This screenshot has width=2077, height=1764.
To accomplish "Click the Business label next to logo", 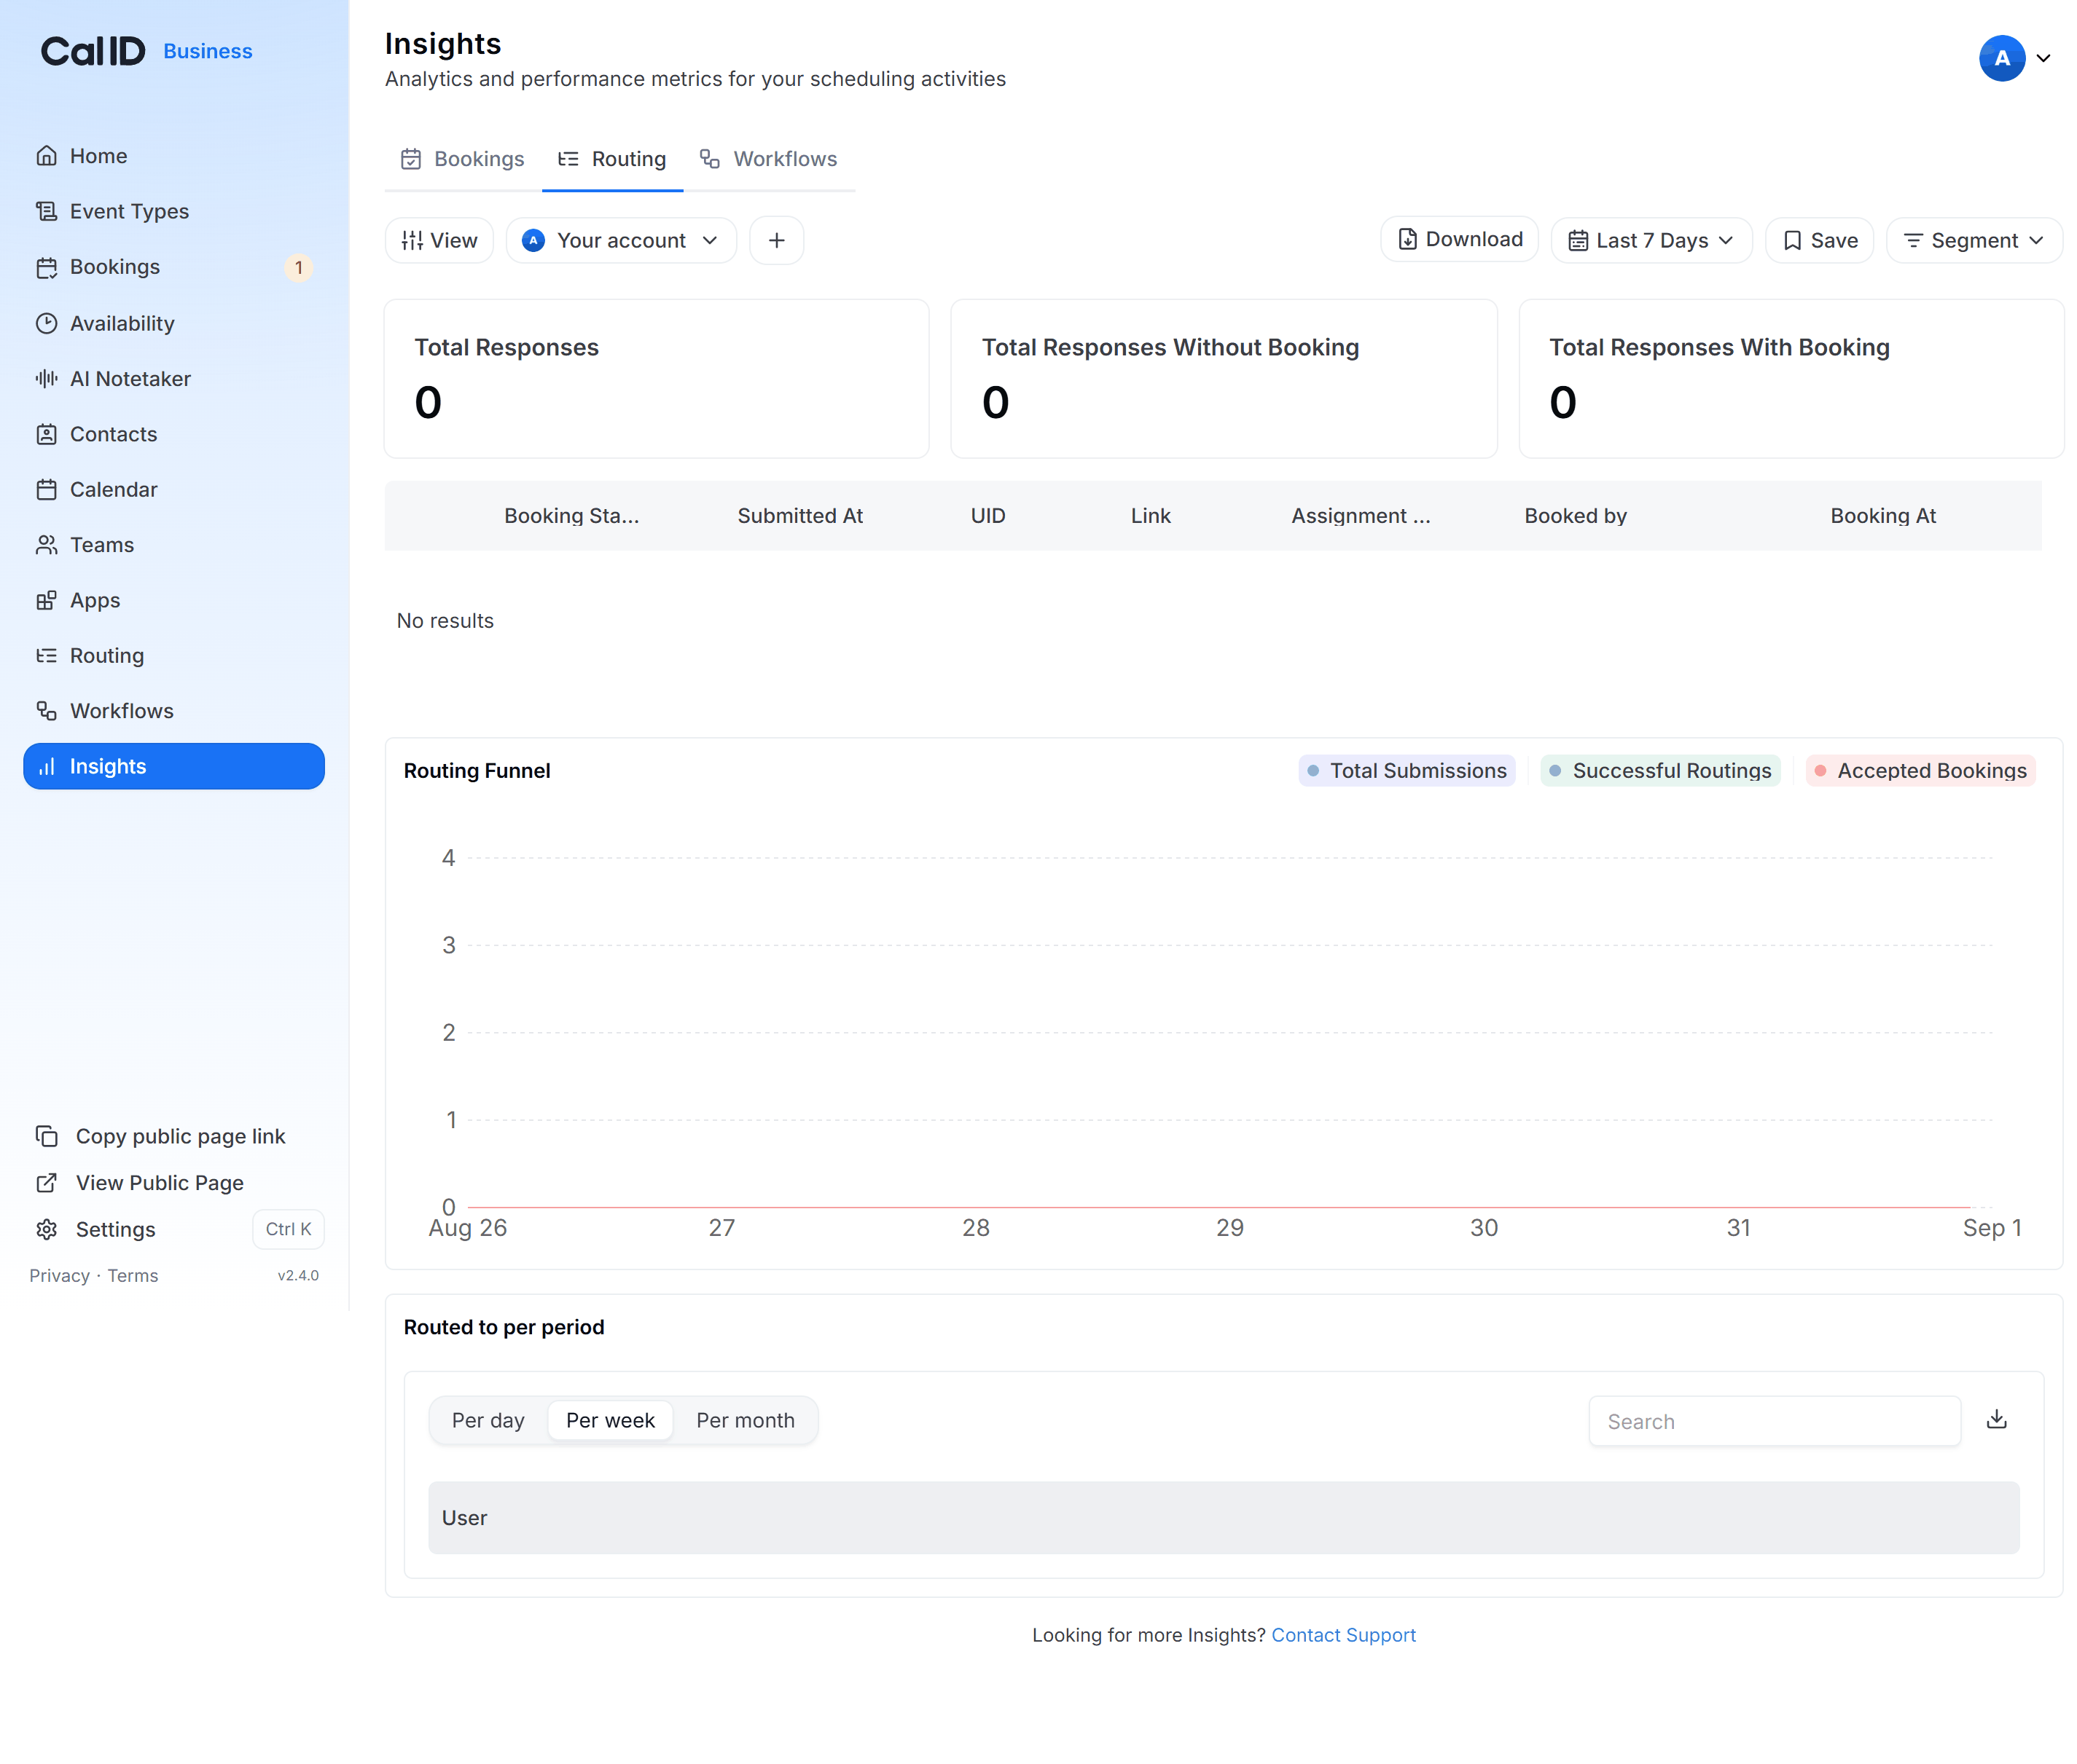I will click(x=208, y=51).
